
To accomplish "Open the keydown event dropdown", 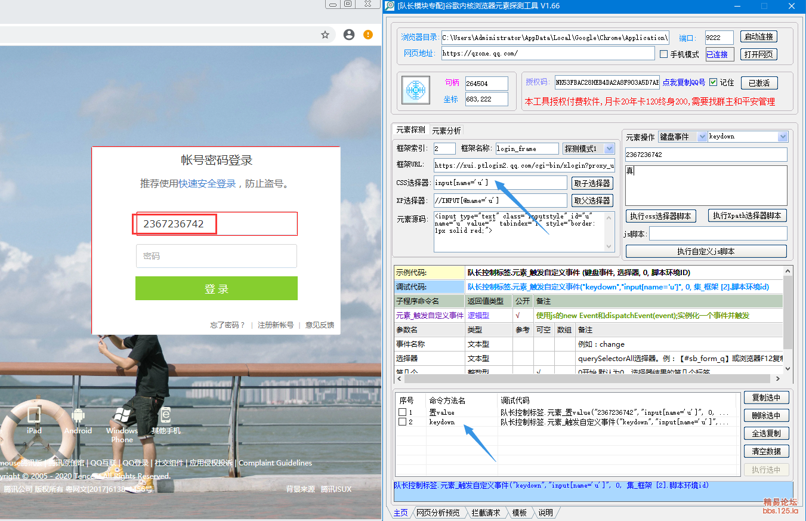I will coord(783,137).
